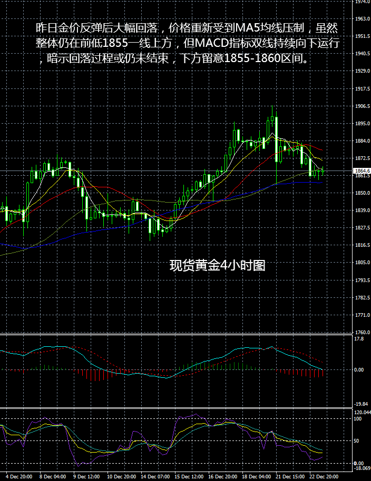
Task: Click the 1940.5 price axis label
Action: (363, 53)
